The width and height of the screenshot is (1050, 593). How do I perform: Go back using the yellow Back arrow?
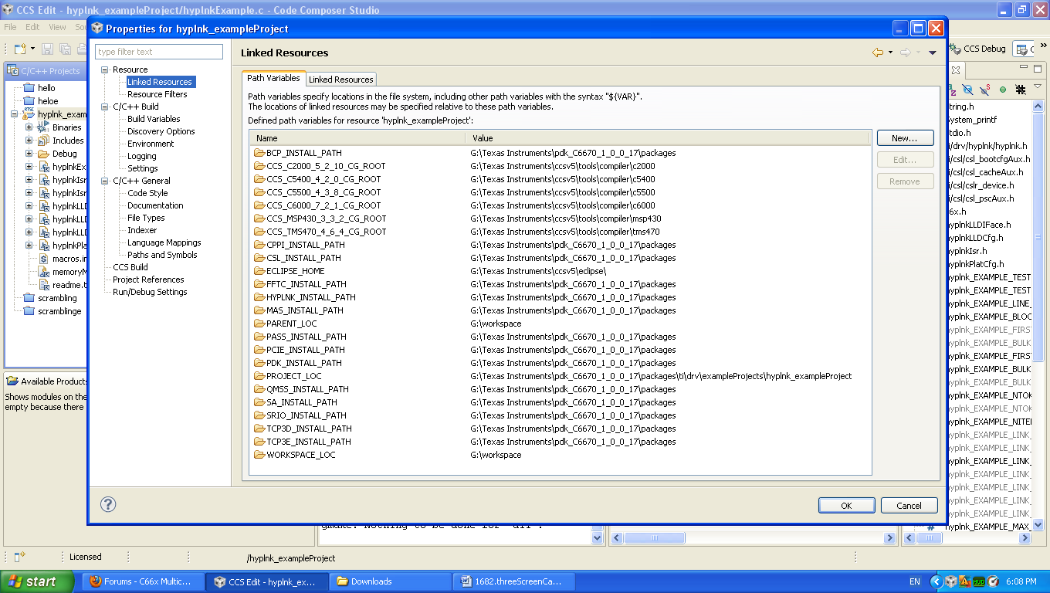[x=878, y=53]
